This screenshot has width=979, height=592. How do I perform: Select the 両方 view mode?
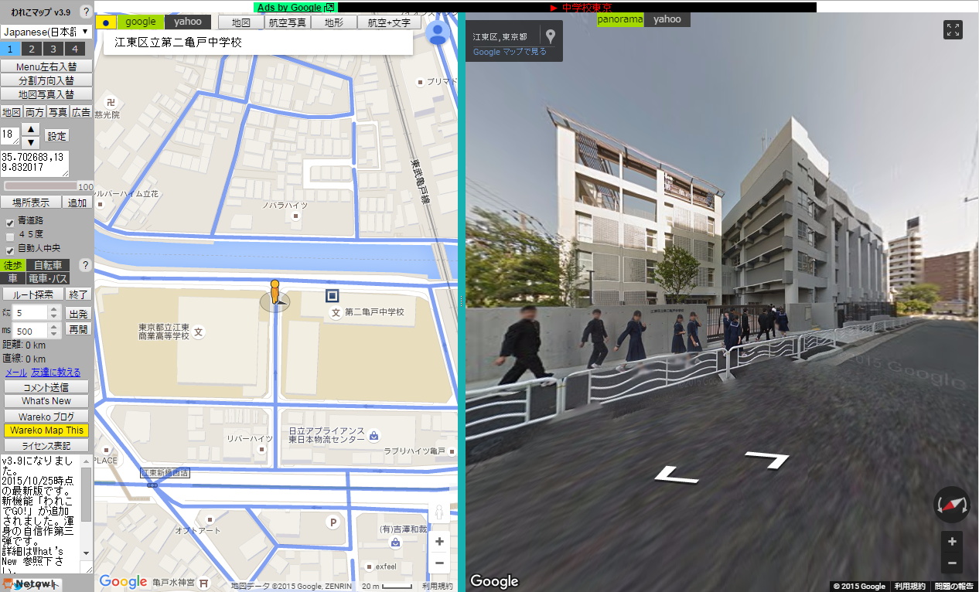pyautogui.click(x=35, y=112)
